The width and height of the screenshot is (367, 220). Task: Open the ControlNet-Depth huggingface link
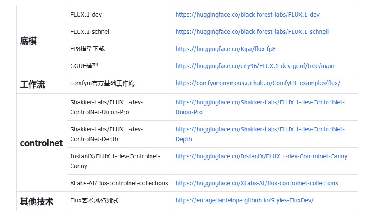[260, 134]
